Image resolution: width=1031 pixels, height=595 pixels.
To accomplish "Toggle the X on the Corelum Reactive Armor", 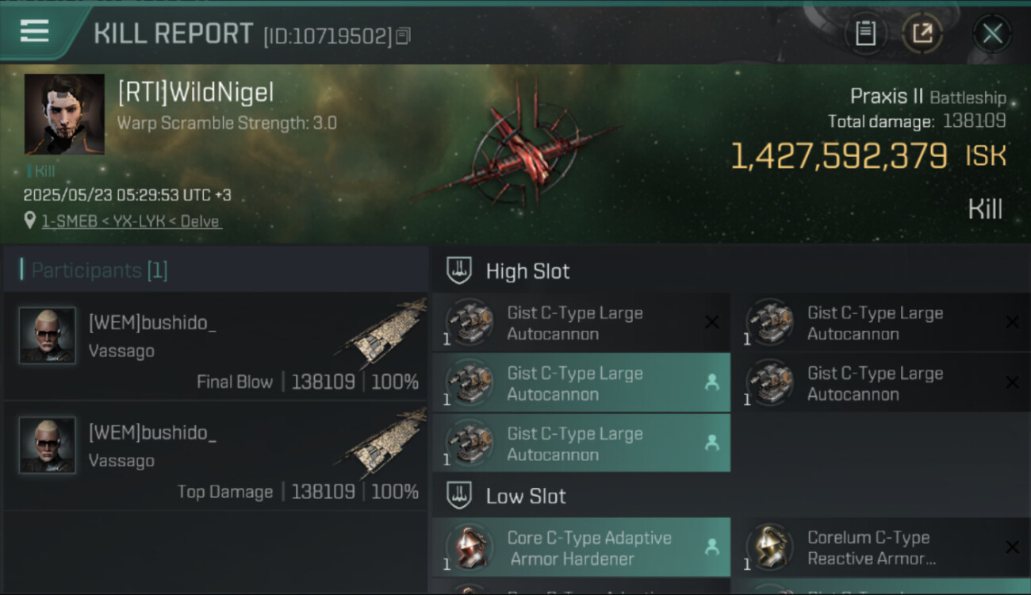I will (x=1012, y=547).
